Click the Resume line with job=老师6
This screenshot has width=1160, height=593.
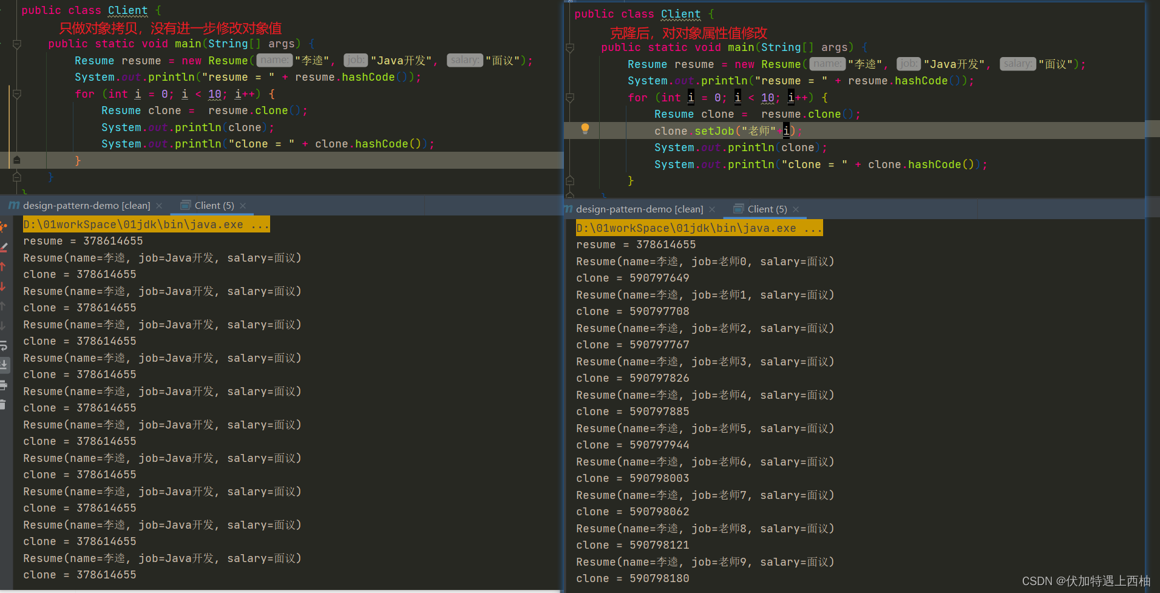(x=705, y=462)
